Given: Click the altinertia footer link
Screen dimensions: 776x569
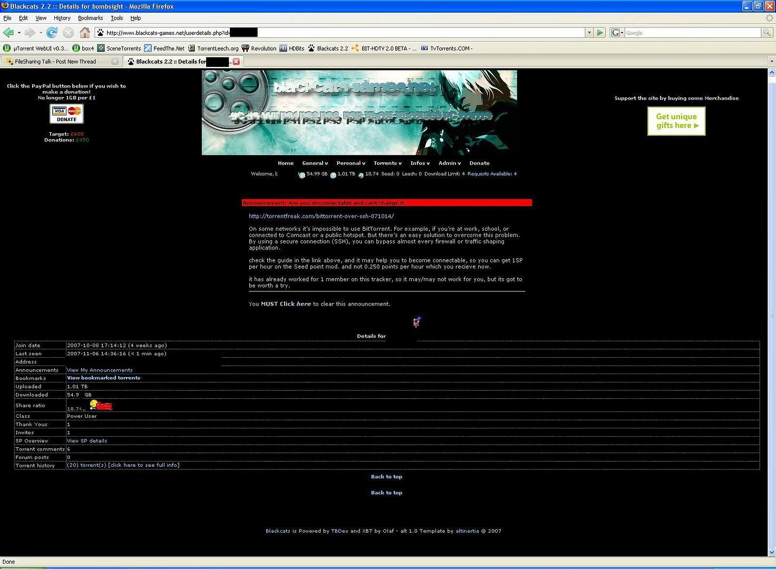Looking at the screenshot, I should (x=467, y=531).
